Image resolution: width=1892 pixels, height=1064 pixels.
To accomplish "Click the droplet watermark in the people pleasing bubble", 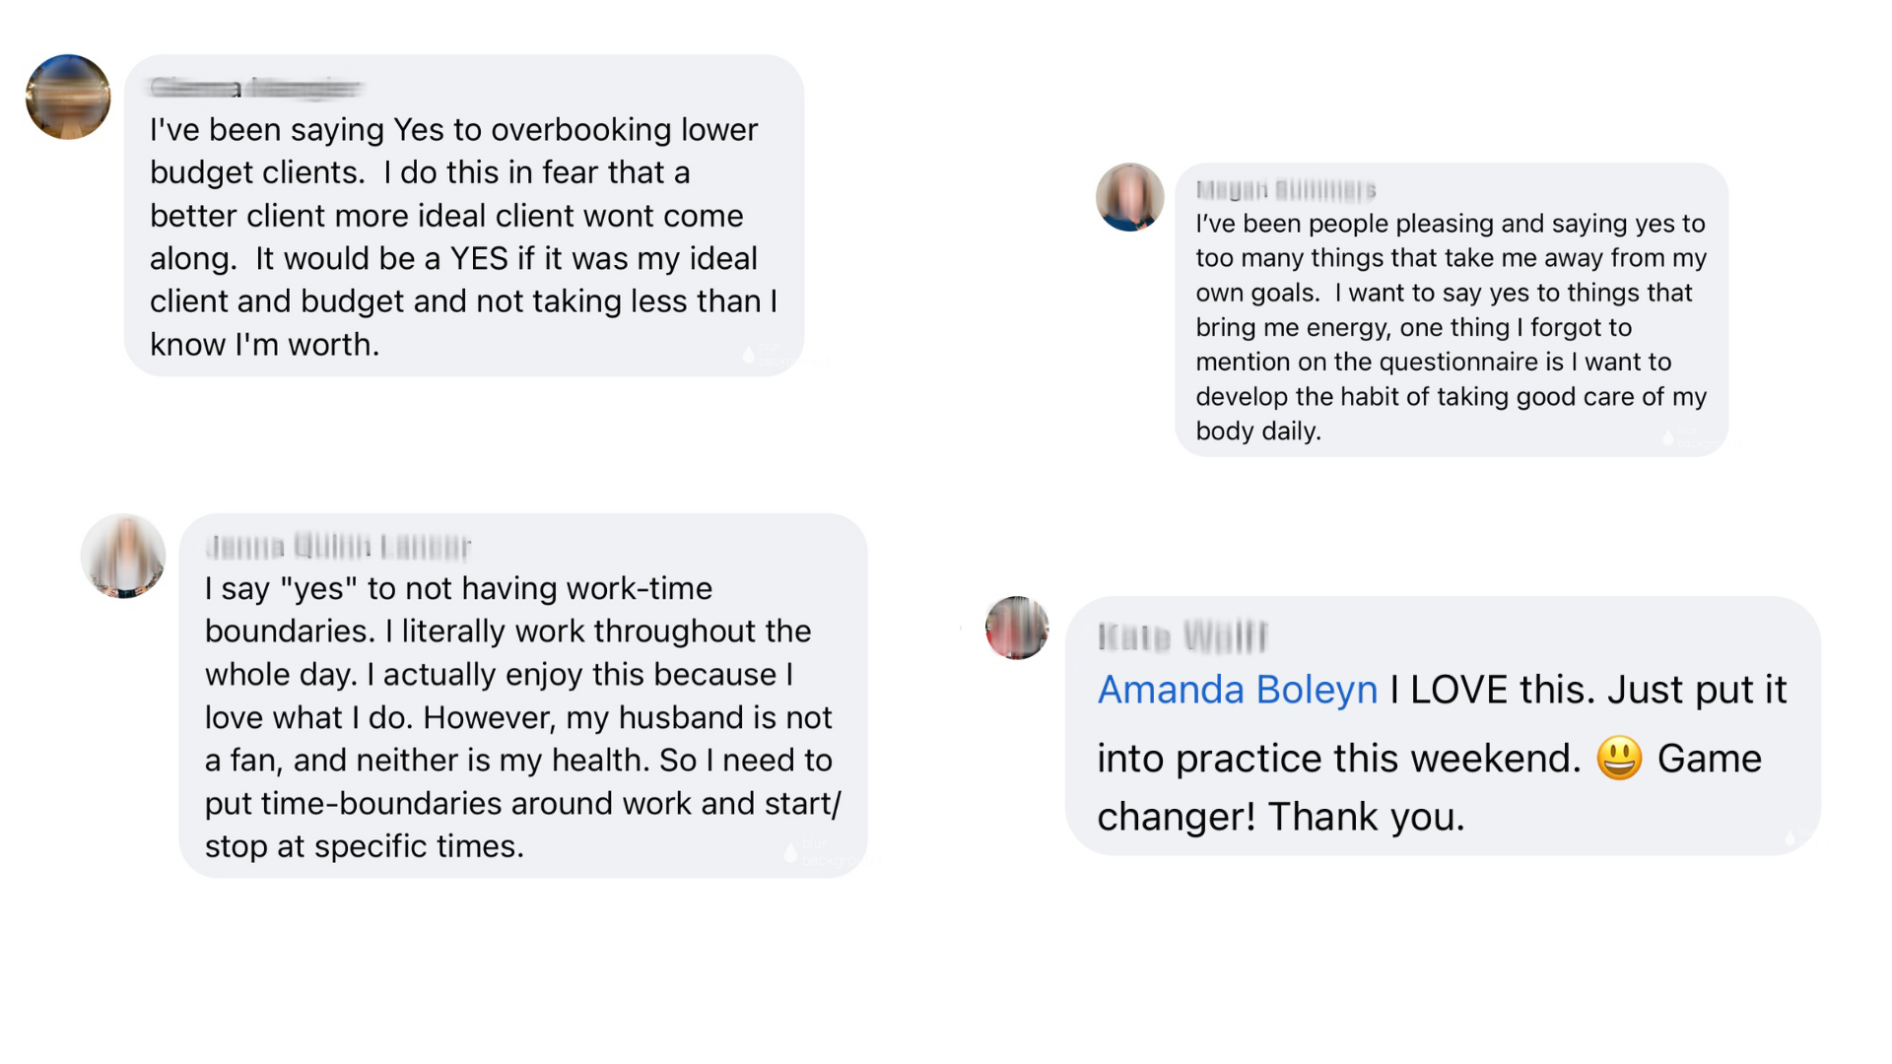I will pos(1668,436).
